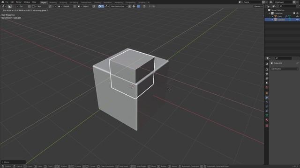This screenshot has width=300, height=168.
Task: Open the Render properties tab
Action: (x=267, y=70)
